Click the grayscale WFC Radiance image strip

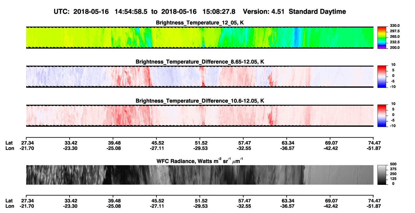pos(200,175)
